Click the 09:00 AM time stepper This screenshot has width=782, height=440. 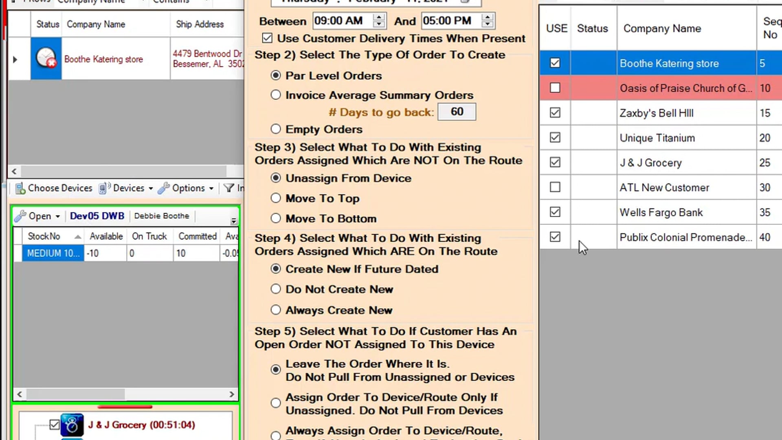(379, 20)
